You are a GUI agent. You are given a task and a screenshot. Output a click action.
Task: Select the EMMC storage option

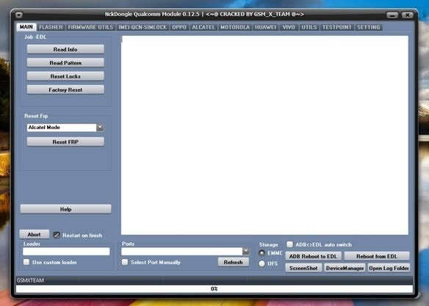tap(262, 253)
